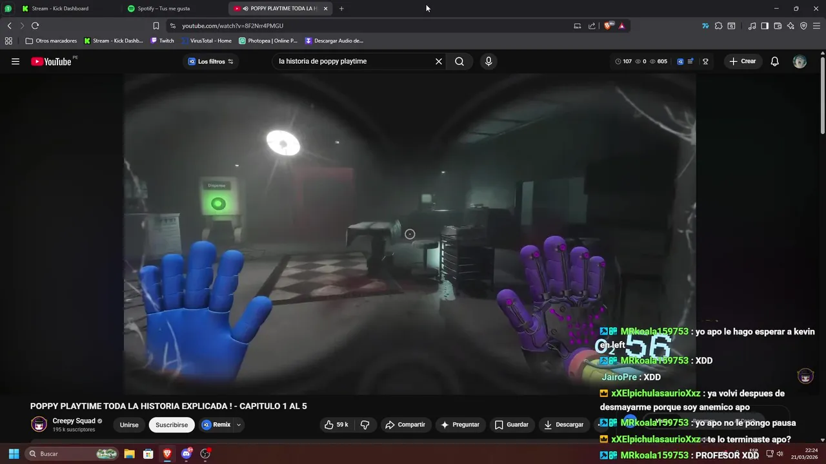Open the Creepy Squad channel avatar
Screen dimensions: 826x464
[39, 424]
